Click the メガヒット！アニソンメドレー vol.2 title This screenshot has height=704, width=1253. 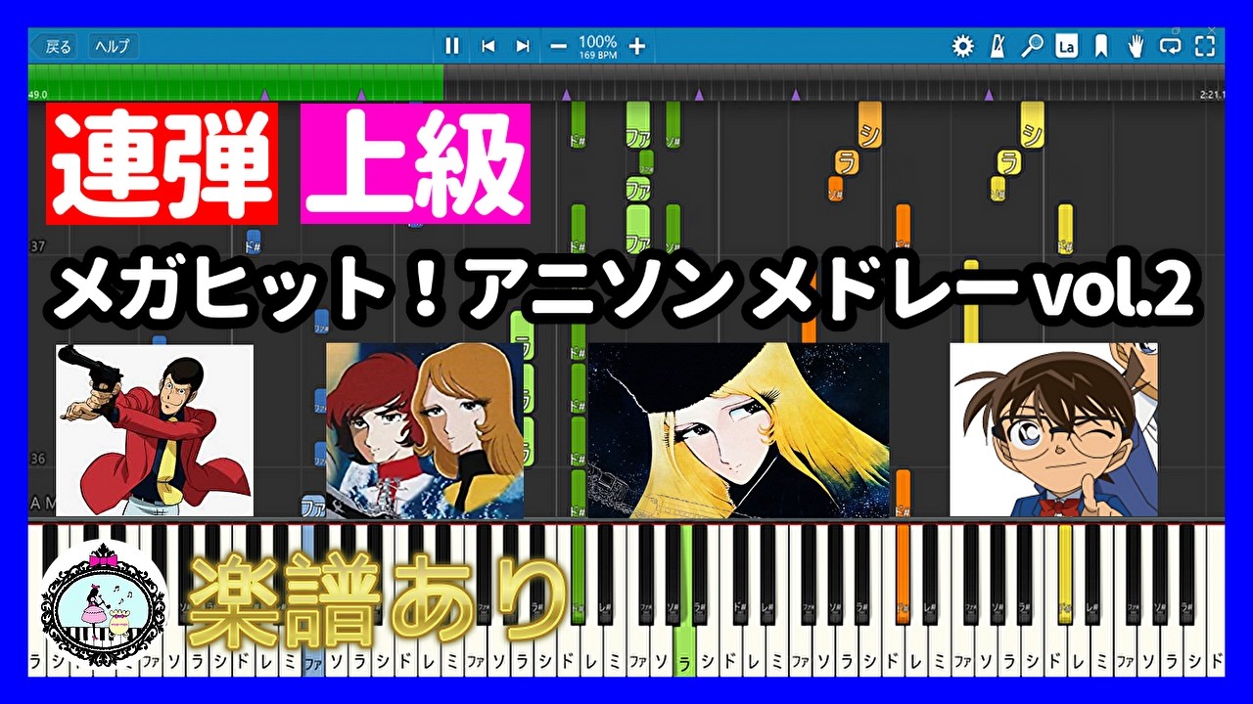[x=624, y=290]
